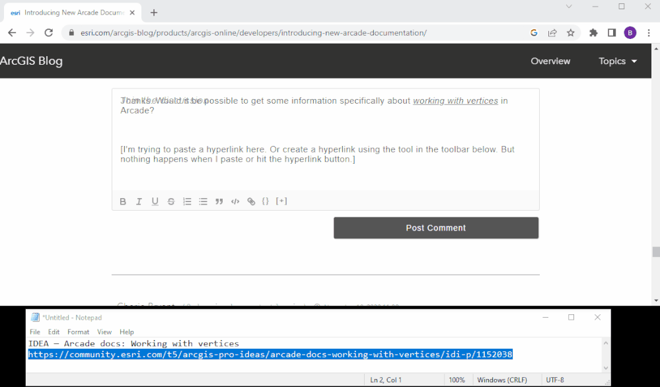The height and width of the screenshot is (387, 660).
Task: Open the Format menu in Notepad
Action: (78, 332)
